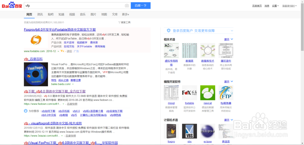Open the vfp_百度百科 result link
This screenshot has width=304, height=145.
pyautogui.click(x=33, y=59)
